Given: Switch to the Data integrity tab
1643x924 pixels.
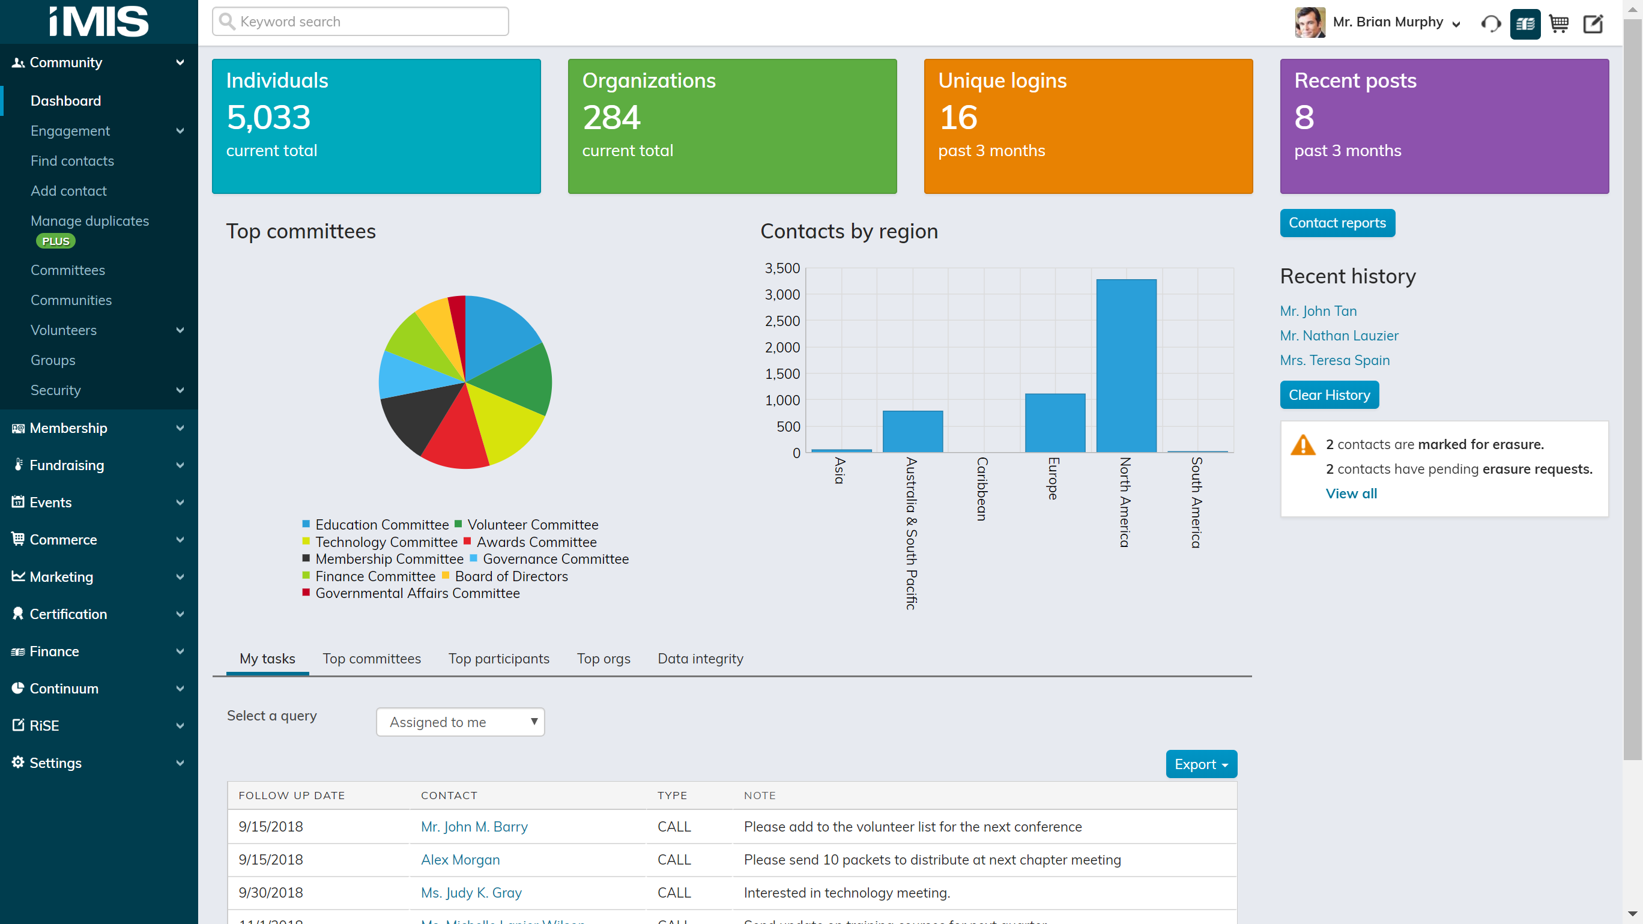Looking at the screenshot, I should pyautogui.click(x=700, y=659).
